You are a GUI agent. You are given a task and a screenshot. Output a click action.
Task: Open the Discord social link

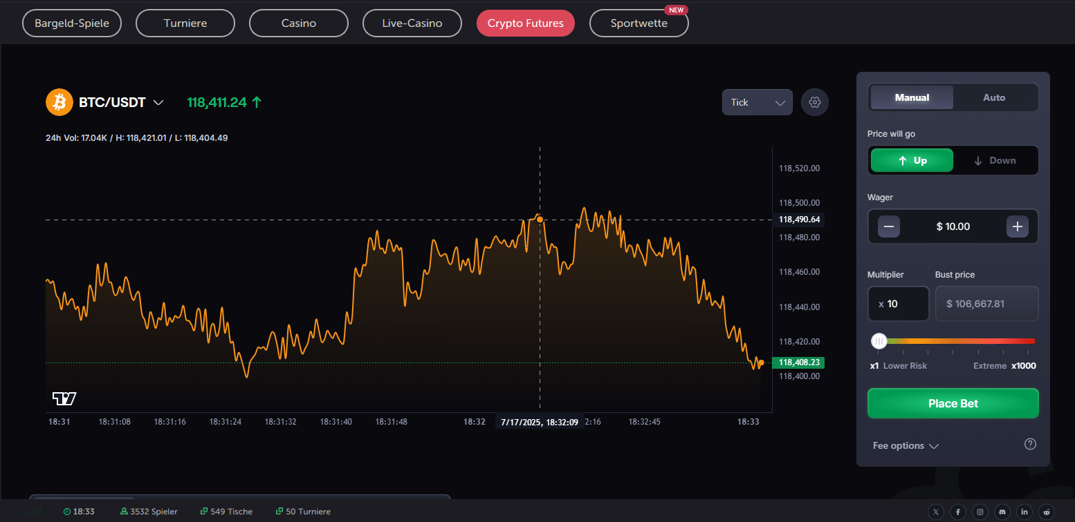[1002, 512]
